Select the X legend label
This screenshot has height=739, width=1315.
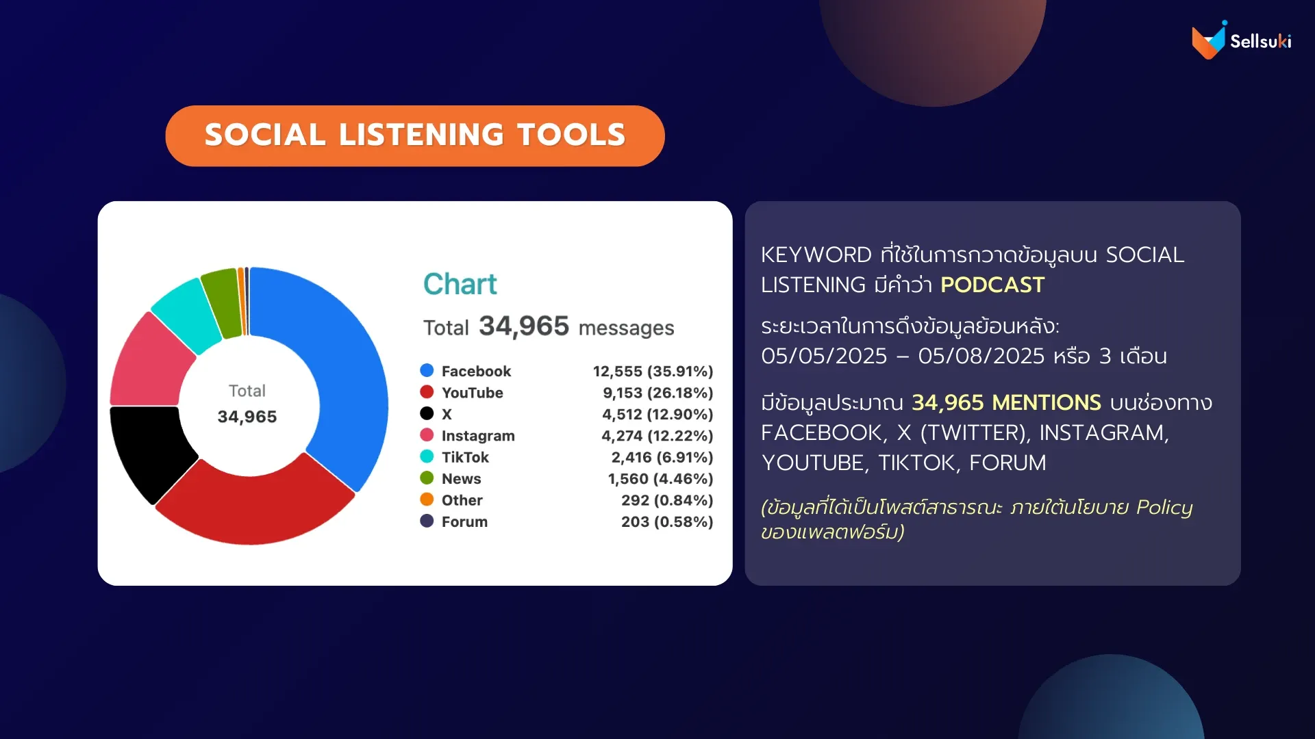click(447, 414)
